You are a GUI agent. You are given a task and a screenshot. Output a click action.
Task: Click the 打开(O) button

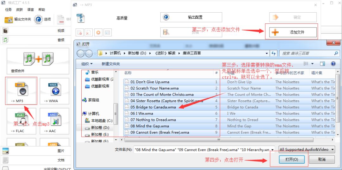(292, 160)
